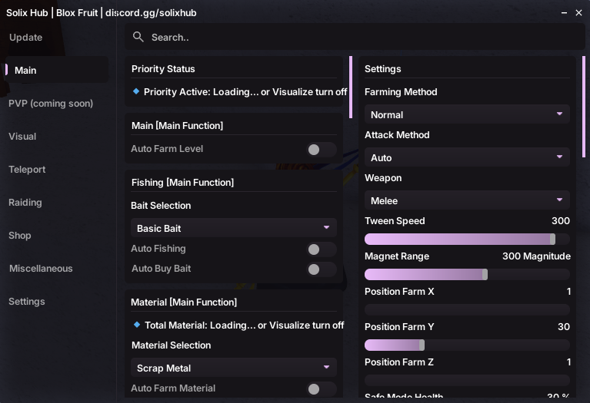
Task: Click the blue diamond beside Total Material
Action: coord(137,325)
